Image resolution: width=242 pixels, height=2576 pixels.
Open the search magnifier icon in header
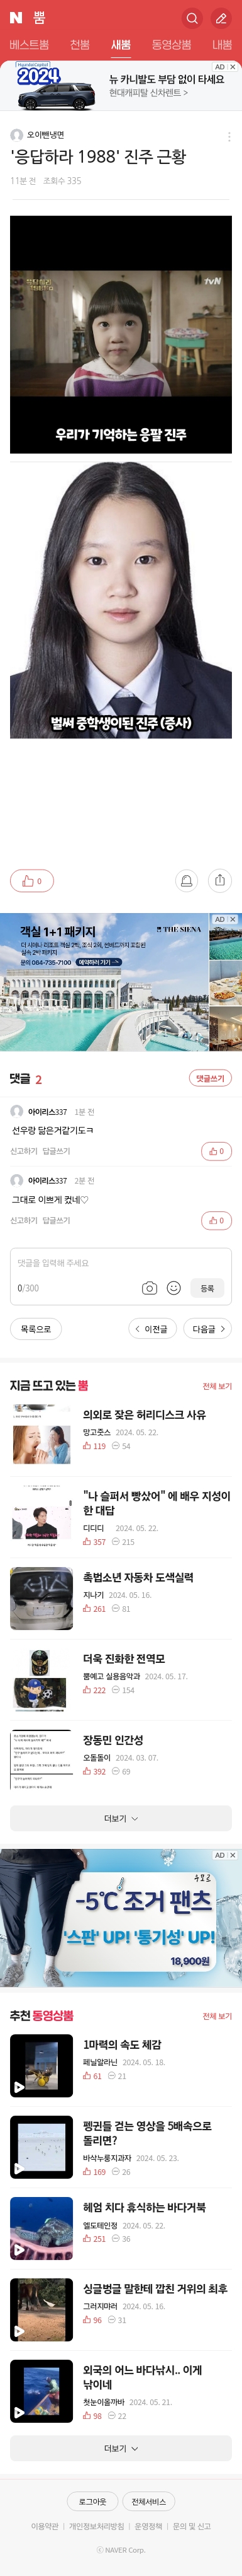click(191, 18)
